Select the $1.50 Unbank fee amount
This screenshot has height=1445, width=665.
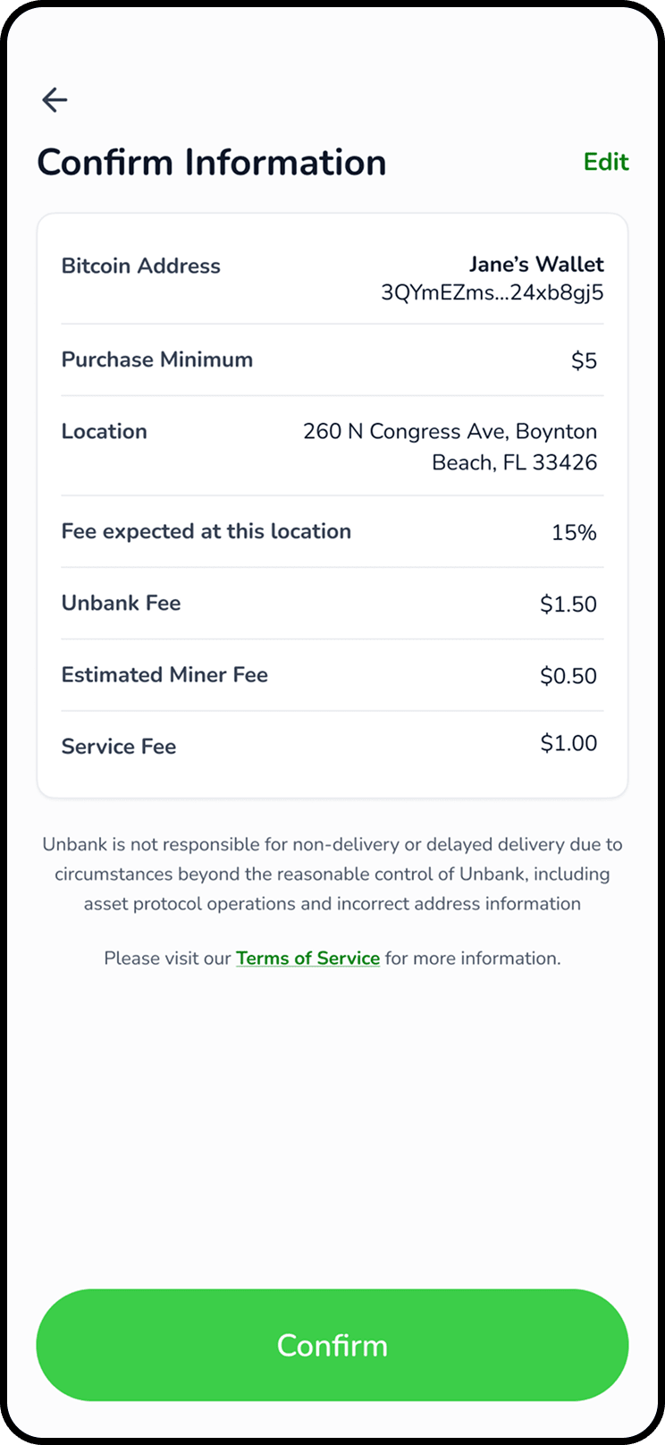(568, 604)
